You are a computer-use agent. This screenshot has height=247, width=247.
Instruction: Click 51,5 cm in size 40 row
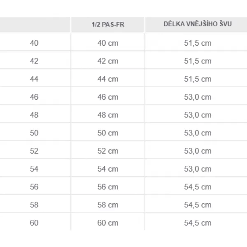pos(198,43)
